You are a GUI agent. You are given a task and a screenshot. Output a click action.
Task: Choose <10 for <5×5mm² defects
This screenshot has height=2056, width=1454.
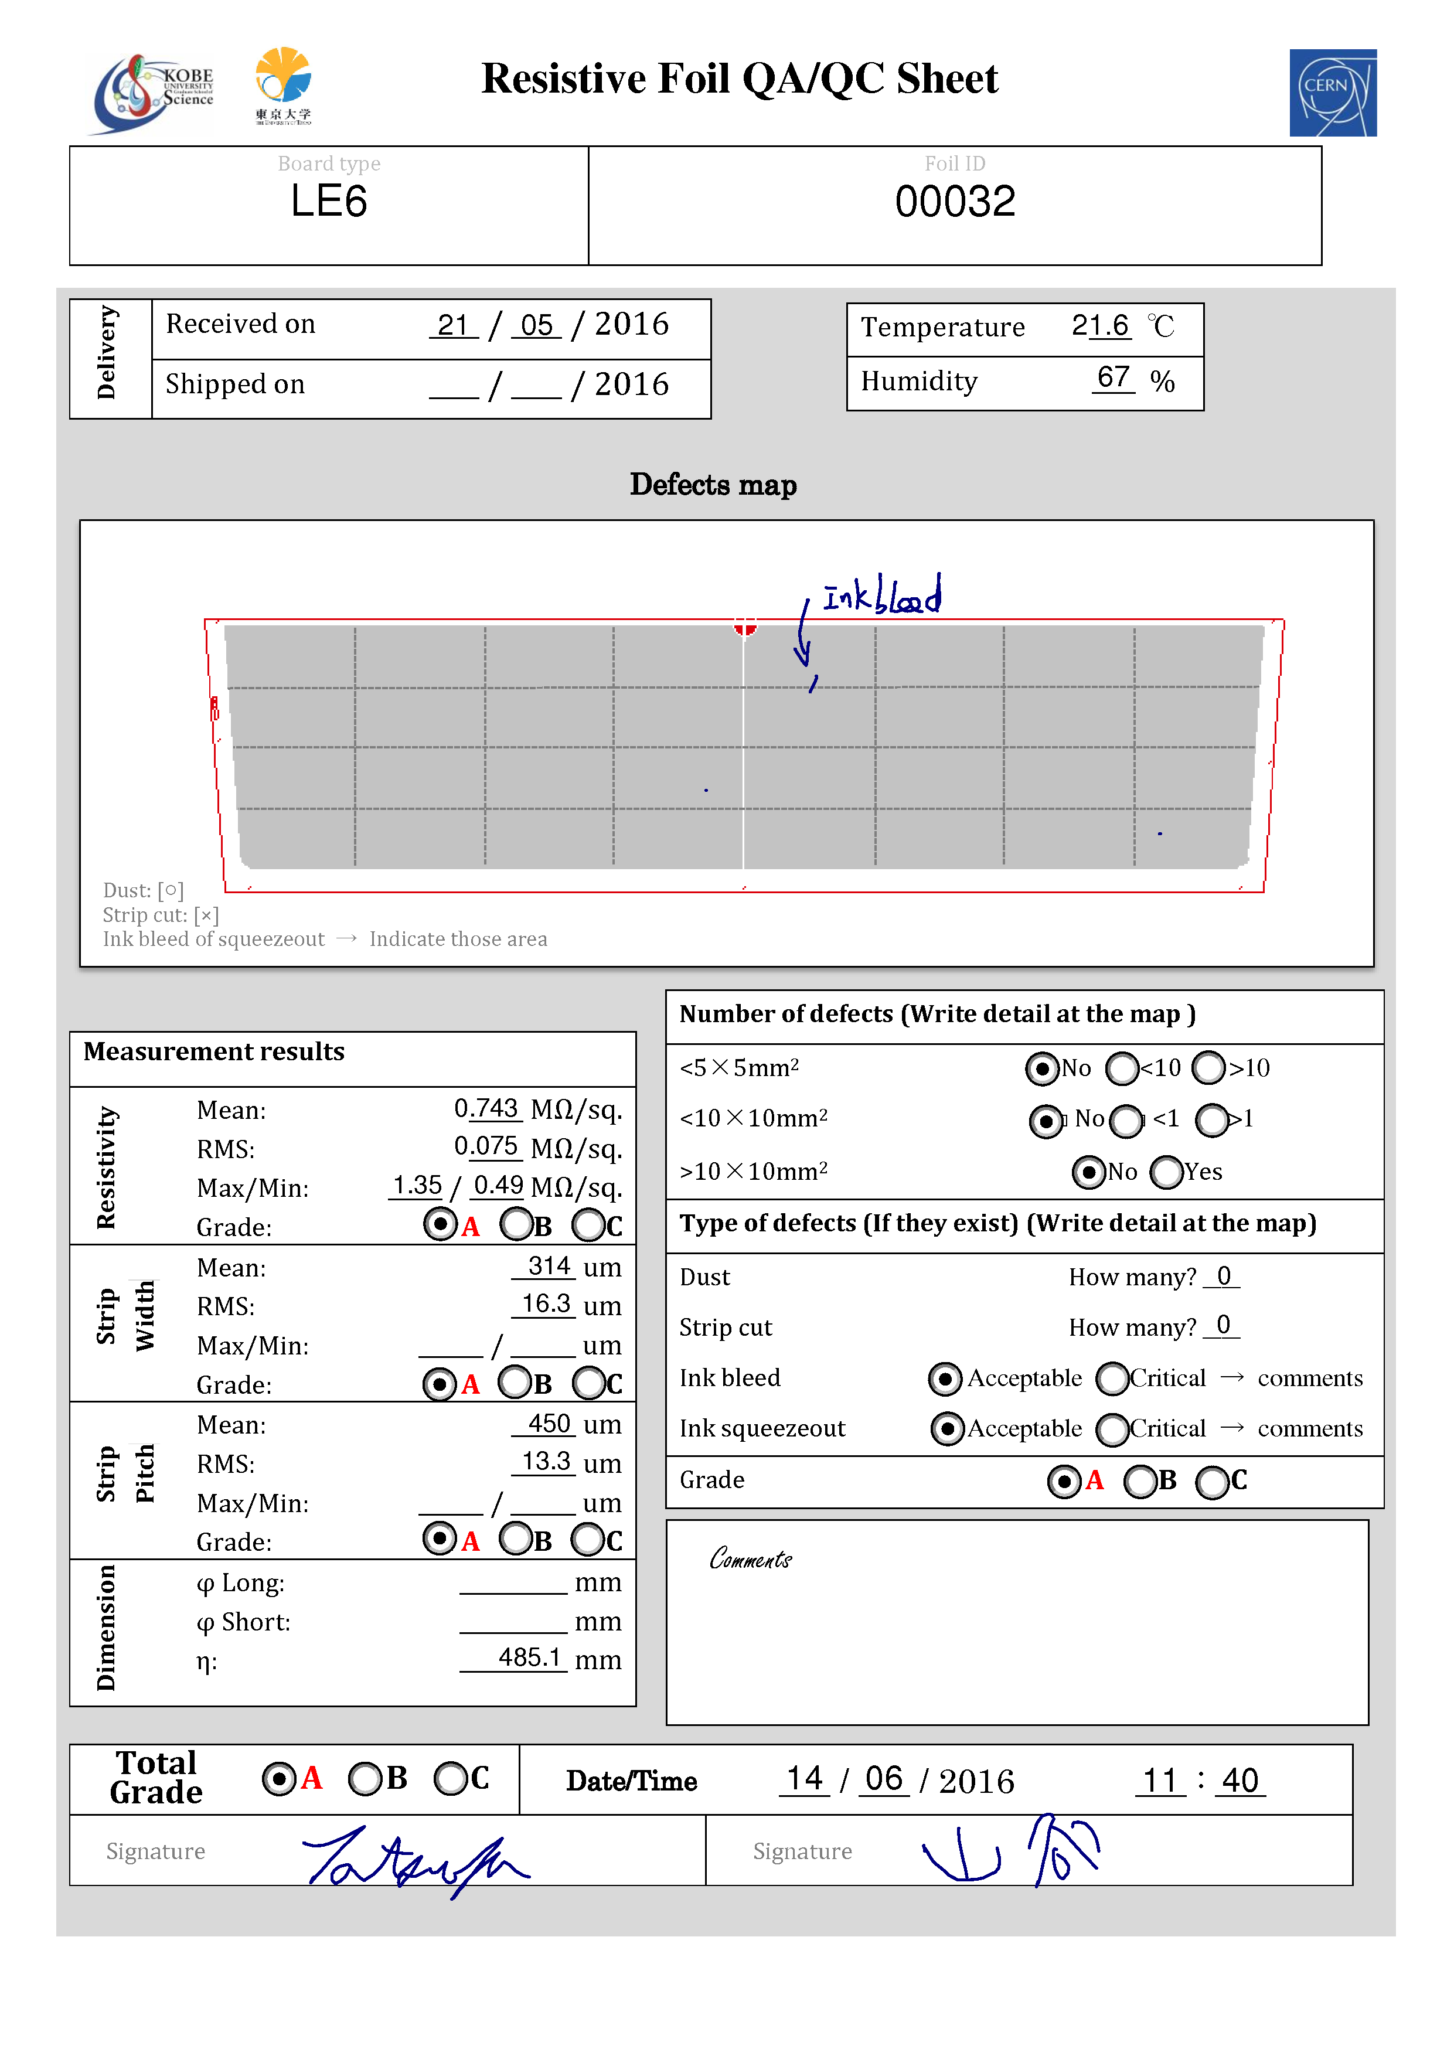[x=1122, y=1067]
